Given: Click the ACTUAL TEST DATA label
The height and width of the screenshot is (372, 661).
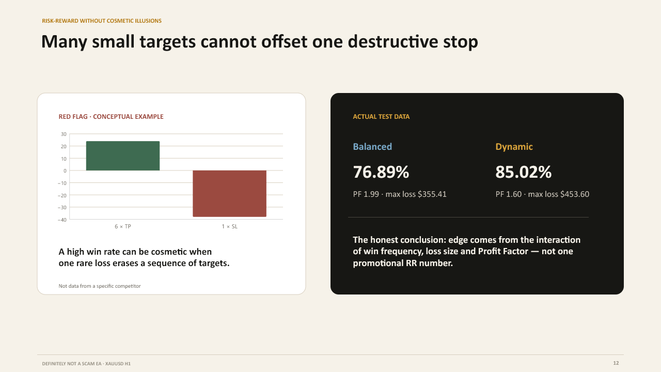Looking at the screenshot, I should click(381, 117).
